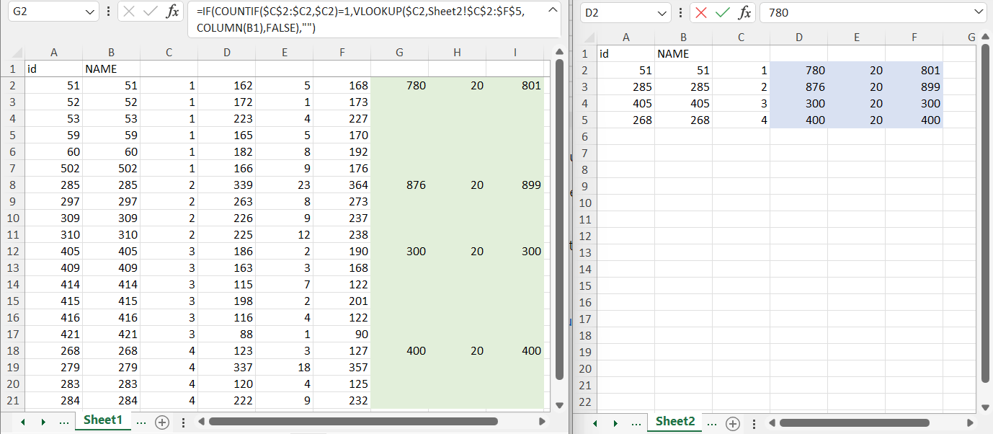Select cell A5 showing 268 in Sheet2
993x434 pixels.
tap(625, 120)
